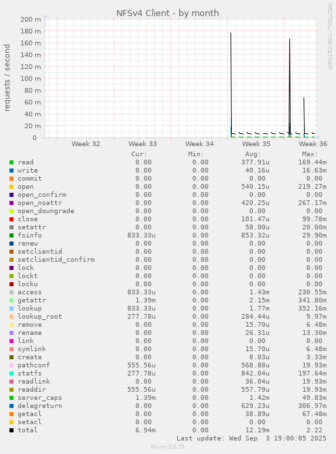Click the green read legend swatch
Image resolution: width=336 pixels, height=454 pixels.
(11, 162)
